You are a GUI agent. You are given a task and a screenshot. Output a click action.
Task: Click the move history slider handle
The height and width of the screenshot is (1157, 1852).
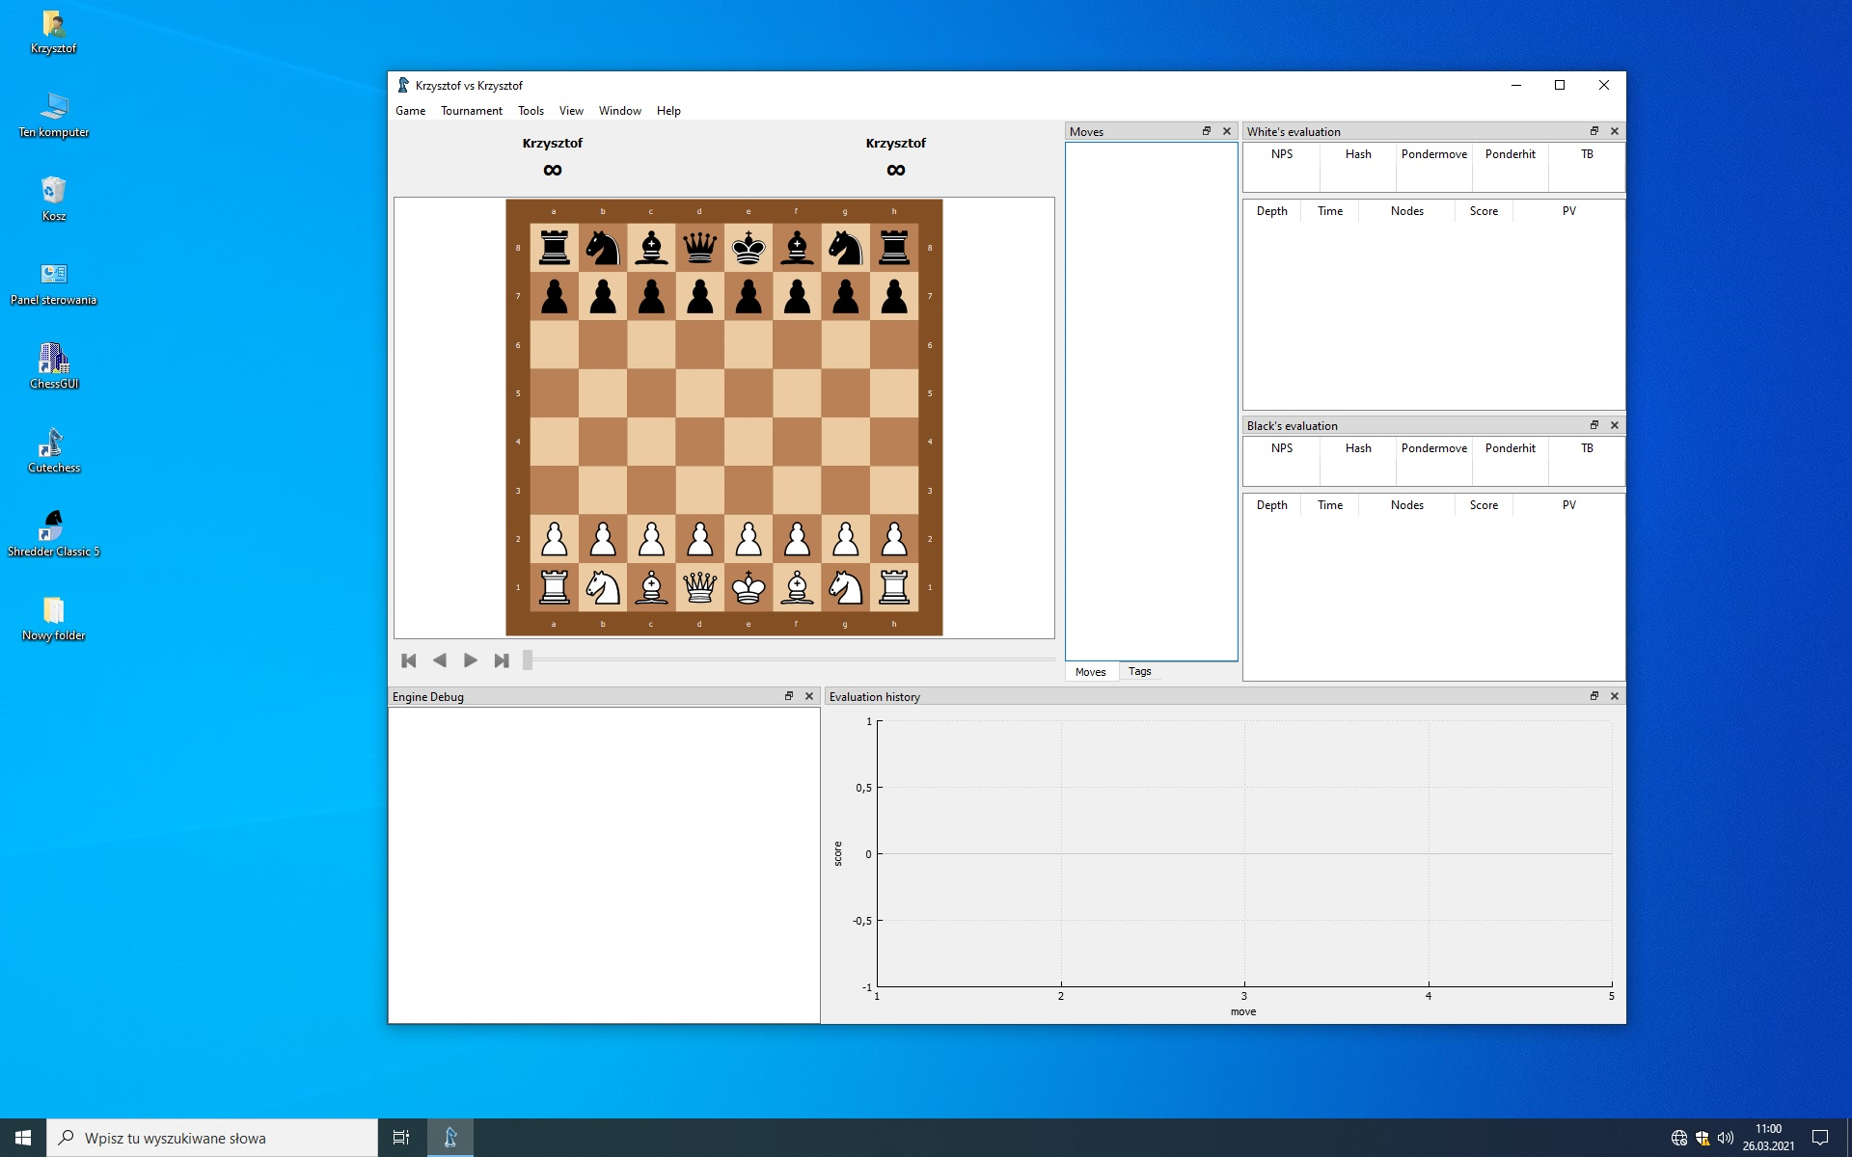click(528, 660)
